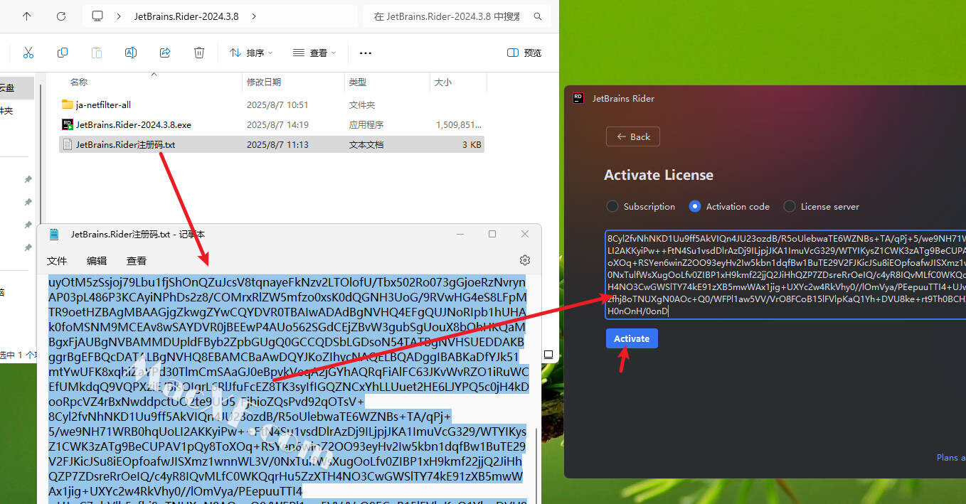Open the 编辑 menu in Notepad
Screen dimensions: 966x504
(x=97, y=260)
